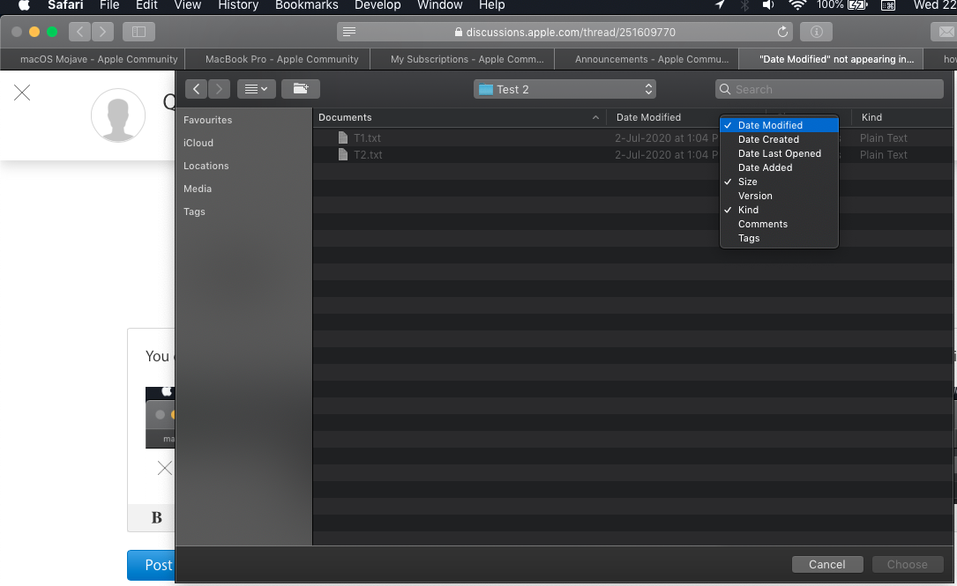Click the volume icon in menu bar

pos(768,5)
